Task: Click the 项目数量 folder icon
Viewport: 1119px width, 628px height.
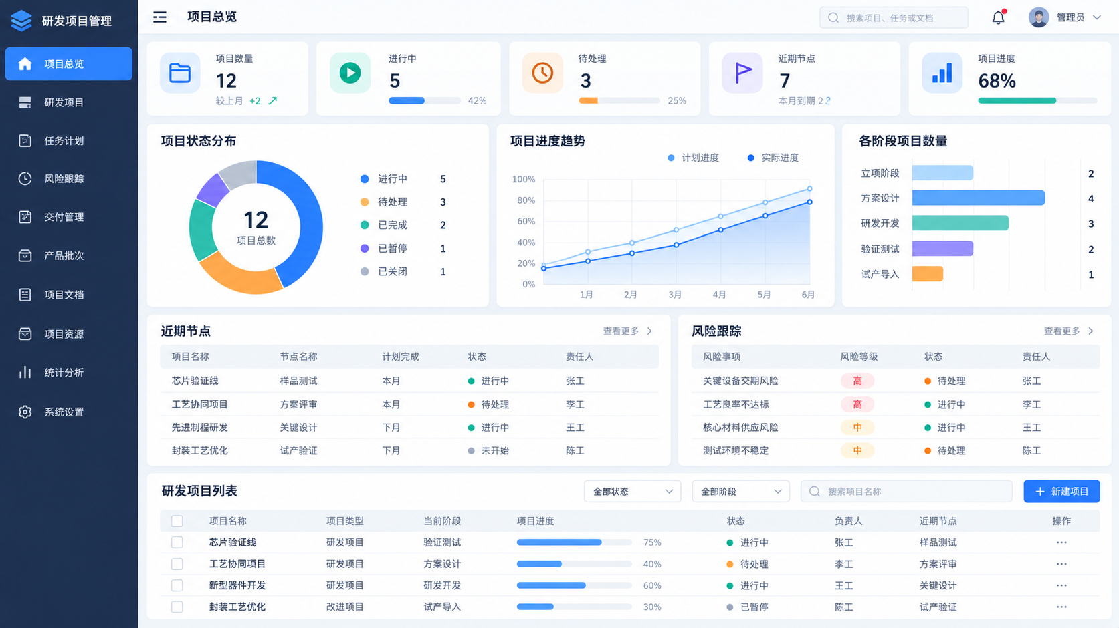Action: tap(180, 73)
